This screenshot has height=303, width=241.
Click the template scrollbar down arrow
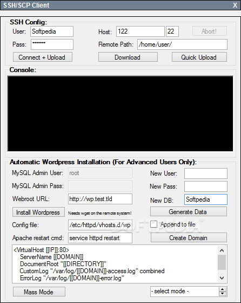point(222,278)
